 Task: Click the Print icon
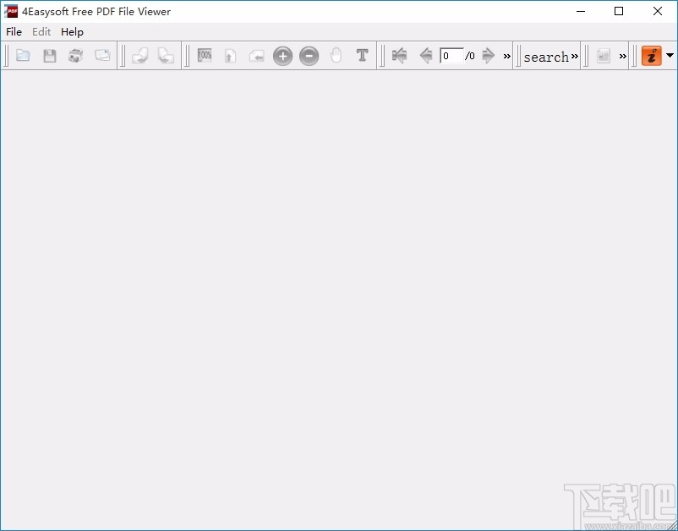click(75, 56)
